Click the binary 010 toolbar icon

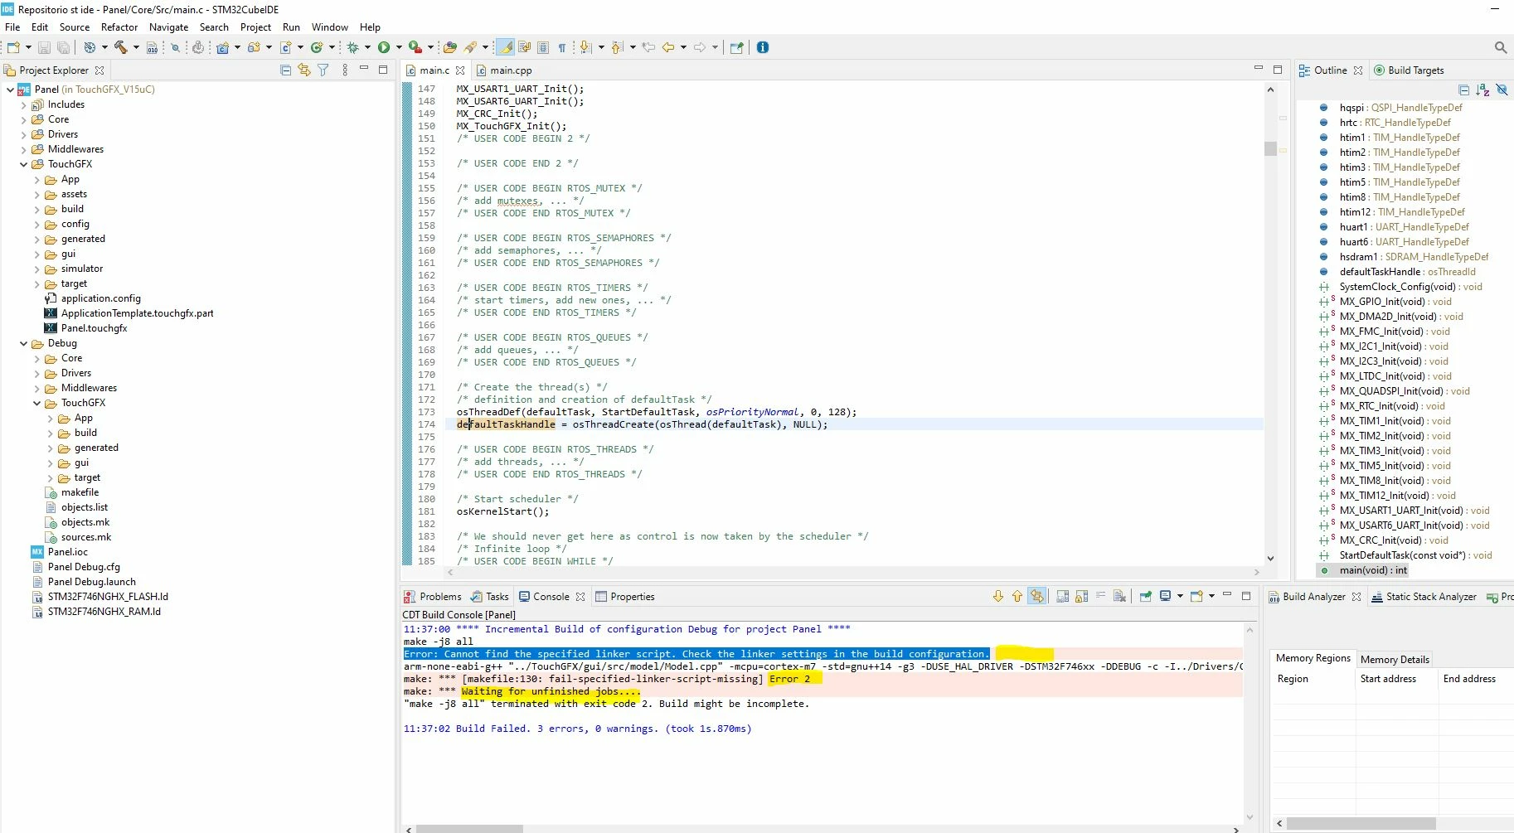coord(153,47)
